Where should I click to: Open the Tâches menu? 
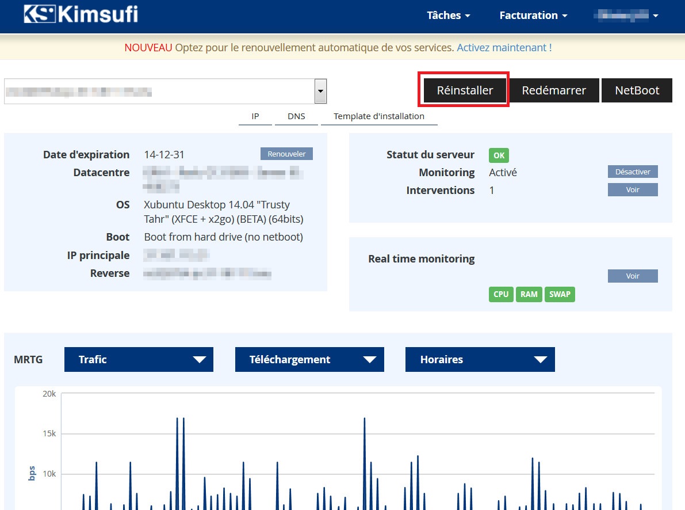[448, 16]
